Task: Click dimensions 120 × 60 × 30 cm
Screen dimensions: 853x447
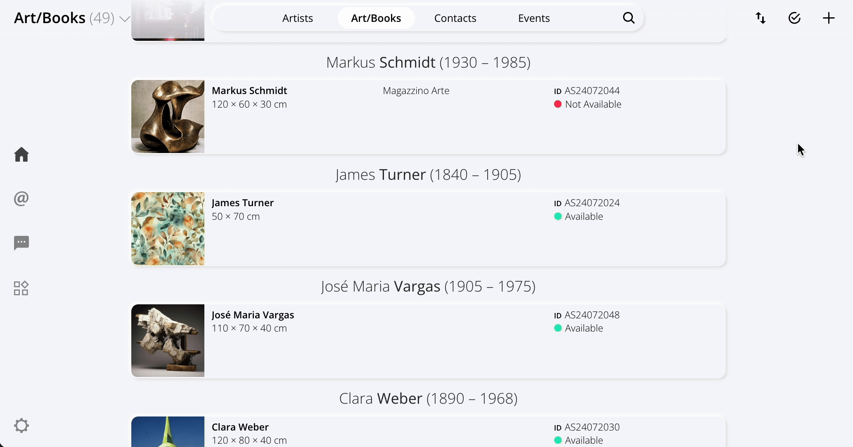Action: pos(249,104)
